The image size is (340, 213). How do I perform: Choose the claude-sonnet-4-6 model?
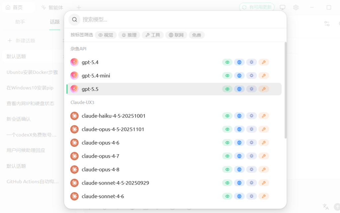(174, 196)
